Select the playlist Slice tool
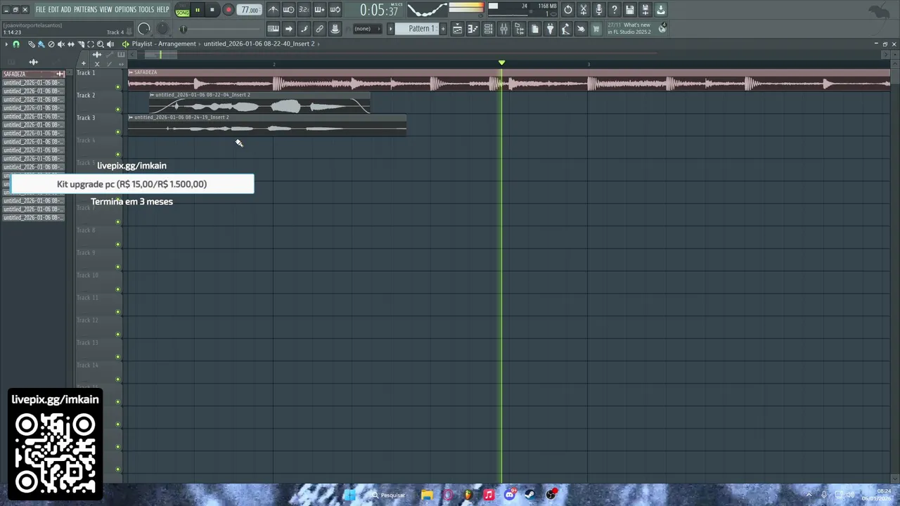 point(81,44)
